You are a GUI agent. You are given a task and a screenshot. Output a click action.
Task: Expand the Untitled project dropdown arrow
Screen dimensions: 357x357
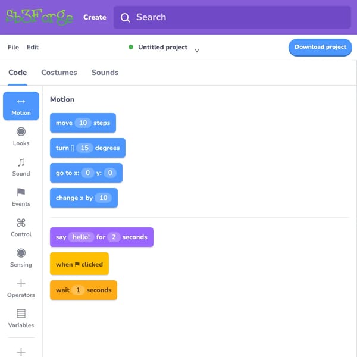click(197, 51)
